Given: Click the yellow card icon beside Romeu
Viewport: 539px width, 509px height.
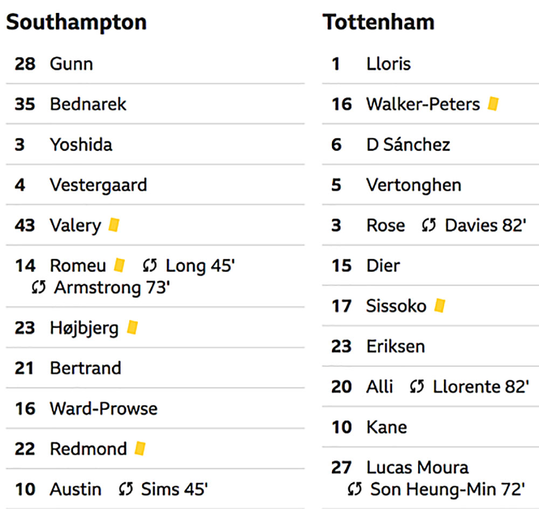Looking at the screenshot, I should [119, 265].
